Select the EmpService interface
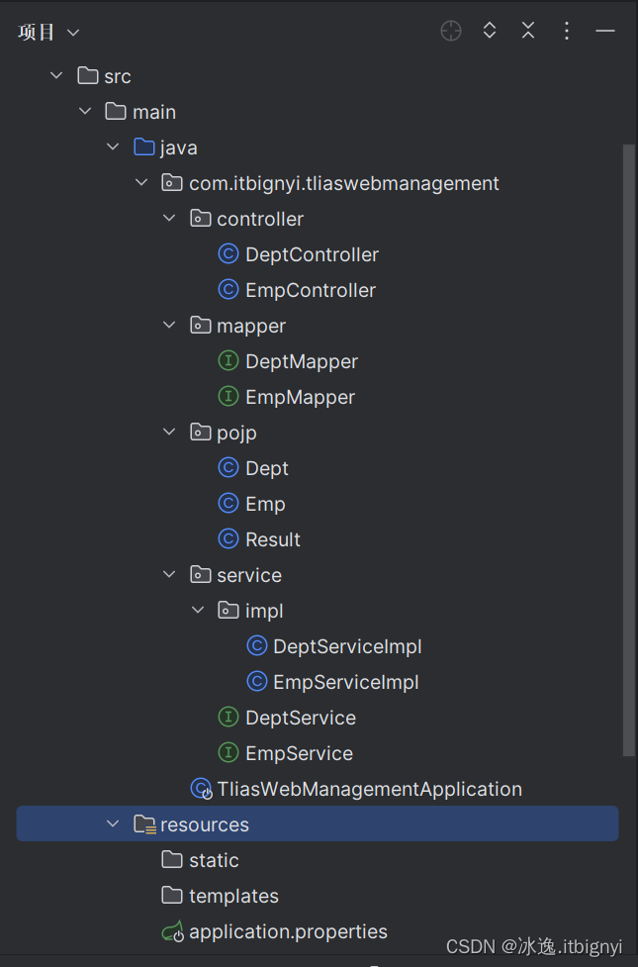The width and height of the screenshot is (638, 967). tap(299, 753)
